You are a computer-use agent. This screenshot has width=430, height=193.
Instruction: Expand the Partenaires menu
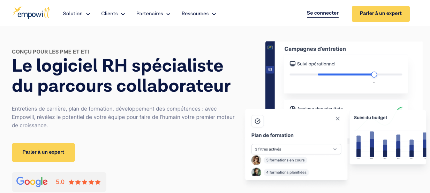153,14
